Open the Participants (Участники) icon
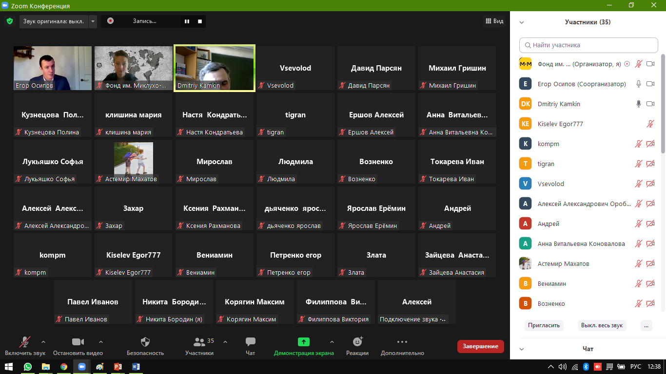This screenshot has width=666, height=374. click(199, 342)
